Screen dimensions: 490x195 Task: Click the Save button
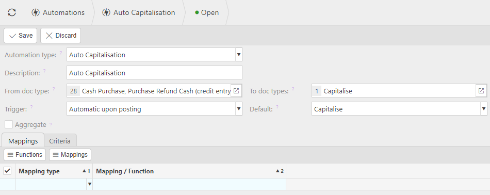pyautogui.click(x=20, y=36)
